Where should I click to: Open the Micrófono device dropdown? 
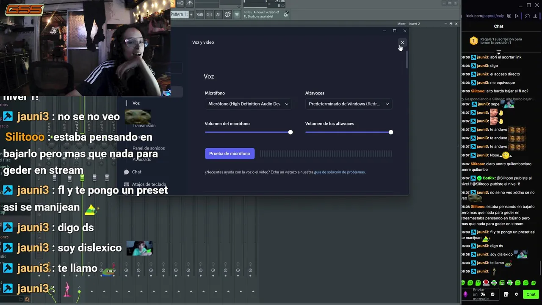248,104
